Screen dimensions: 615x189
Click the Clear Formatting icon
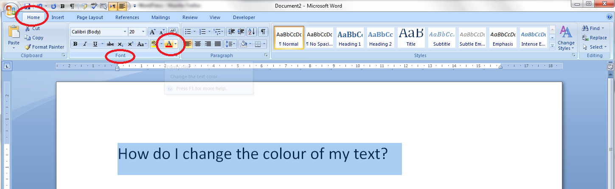click(x=172, y=31)
